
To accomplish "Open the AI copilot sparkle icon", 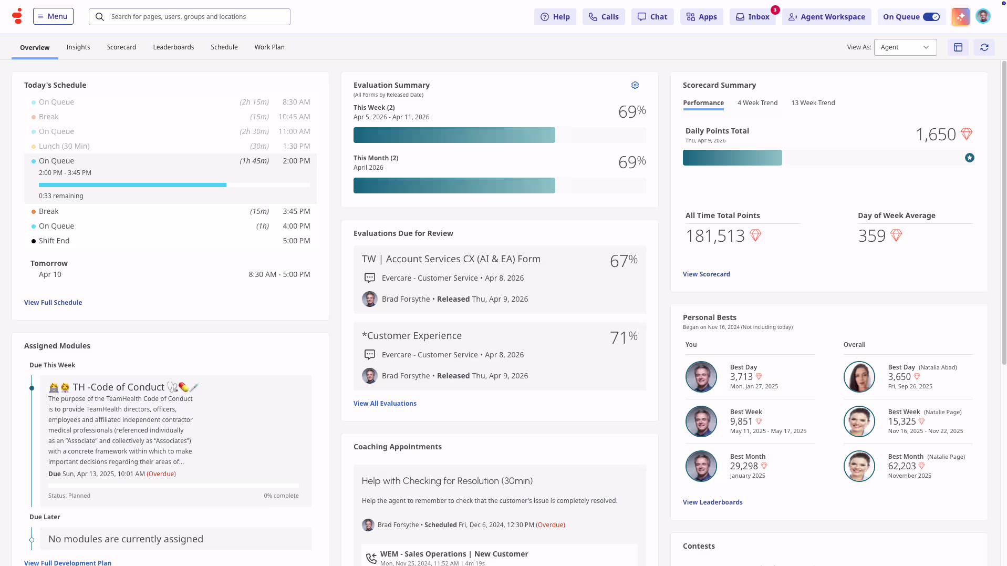I will tap(961, 17).
